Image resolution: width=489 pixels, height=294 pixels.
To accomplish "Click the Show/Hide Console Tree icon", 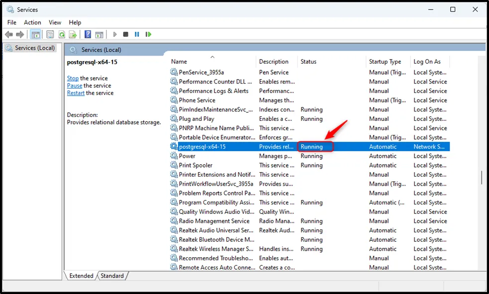I will [35, 34].
